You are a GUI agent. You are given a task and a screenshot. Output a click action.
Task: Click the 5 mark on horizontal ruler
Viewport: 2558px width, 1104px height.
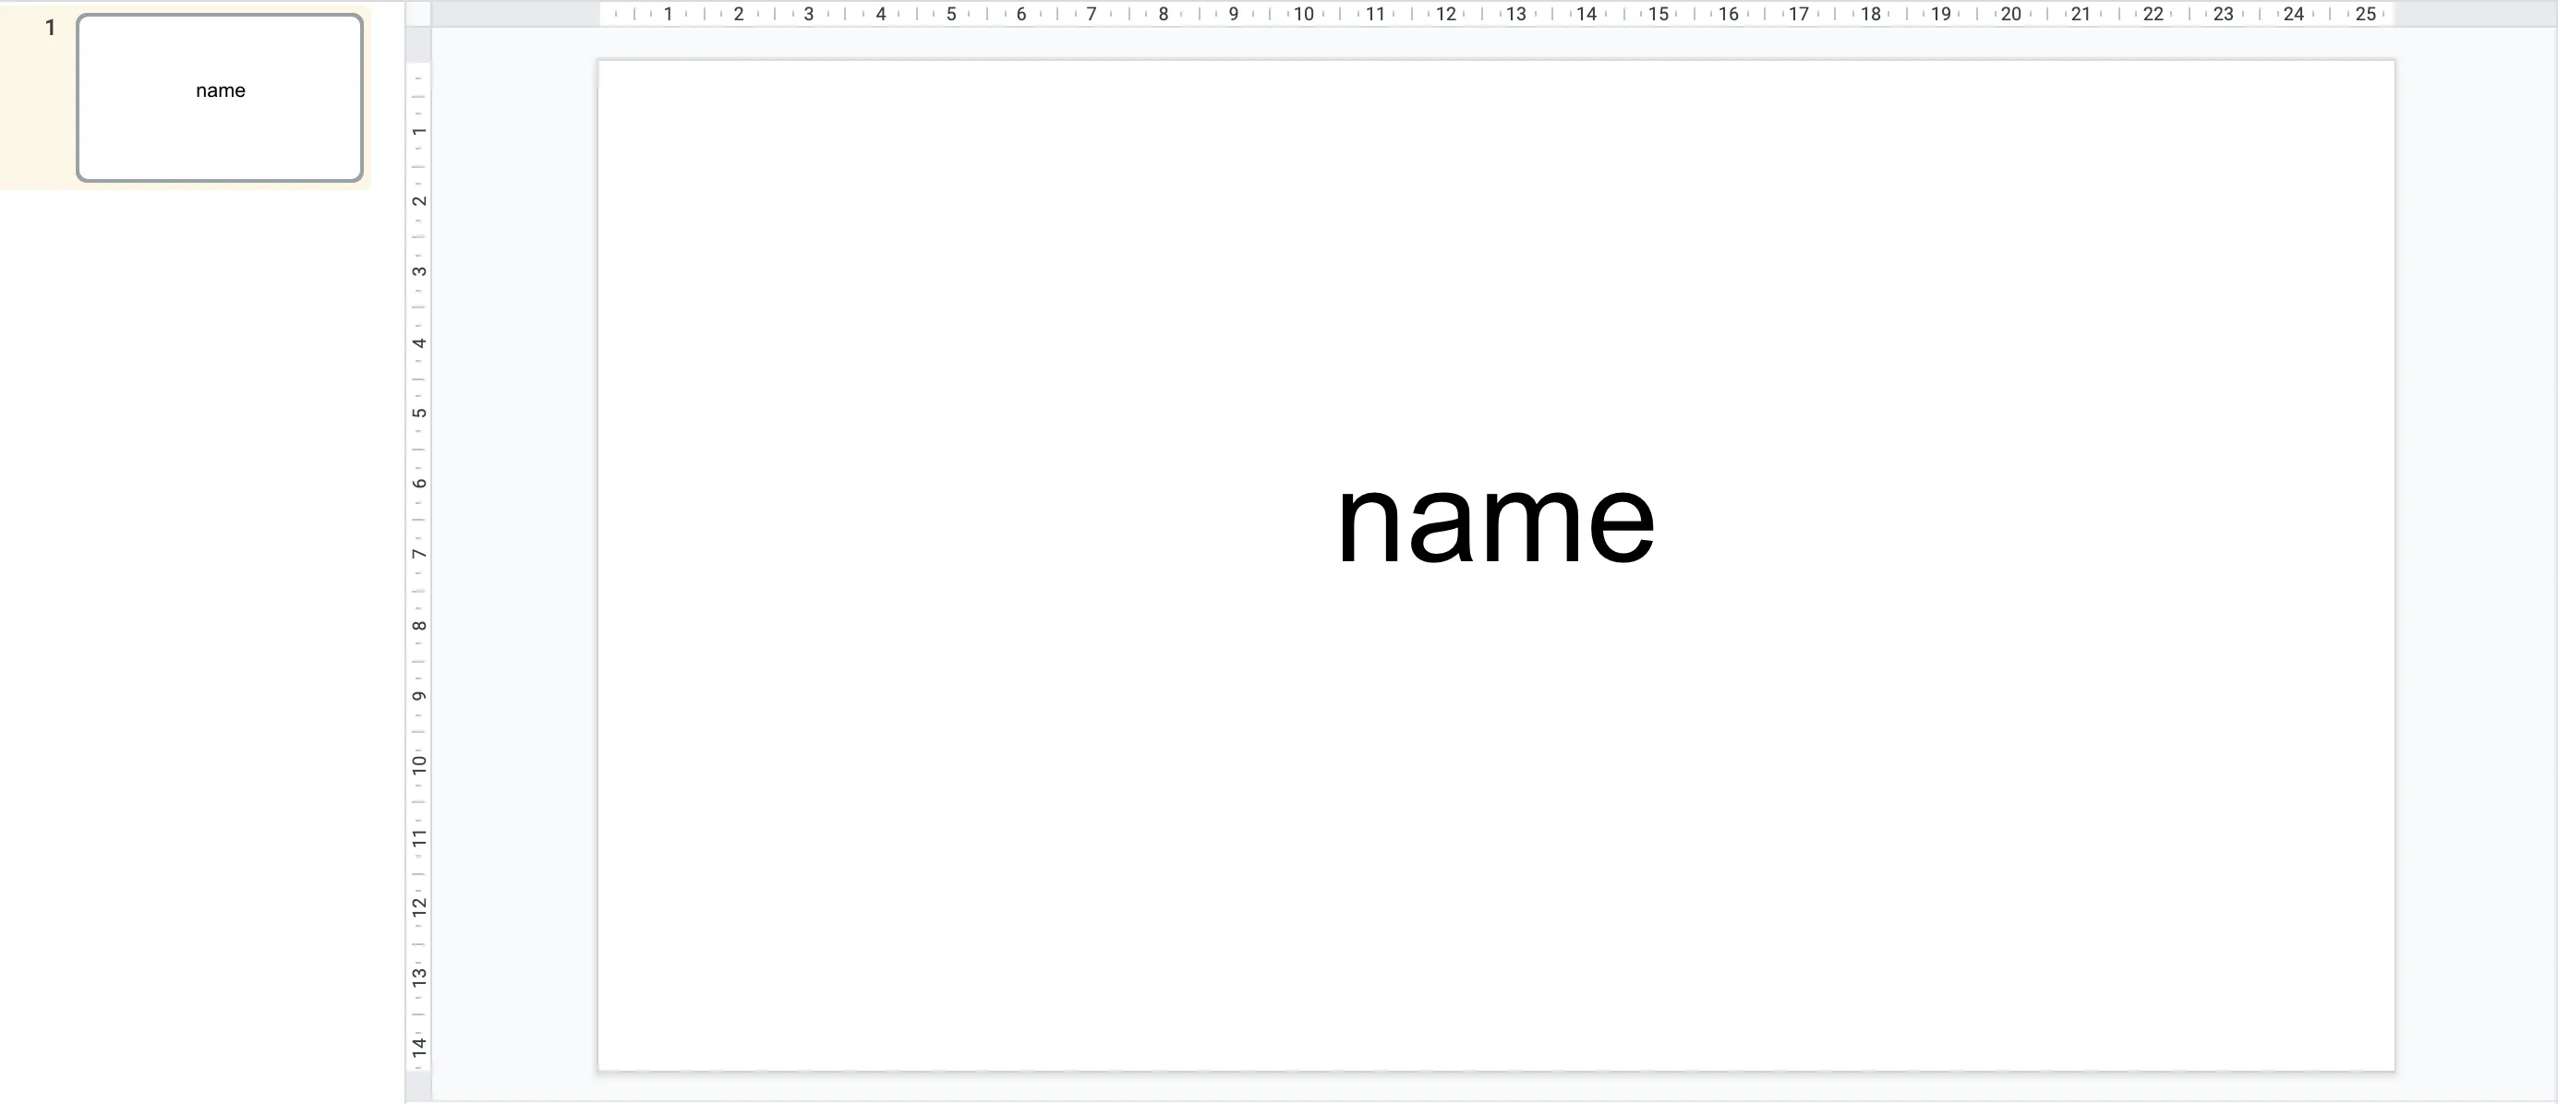(x=950, y=14)
